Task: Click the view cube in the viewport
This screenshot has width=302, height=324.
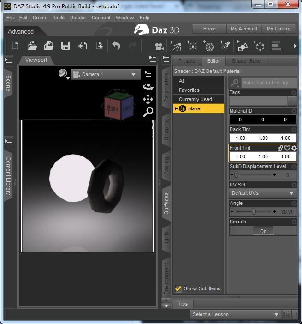Action: click(118, 105)
